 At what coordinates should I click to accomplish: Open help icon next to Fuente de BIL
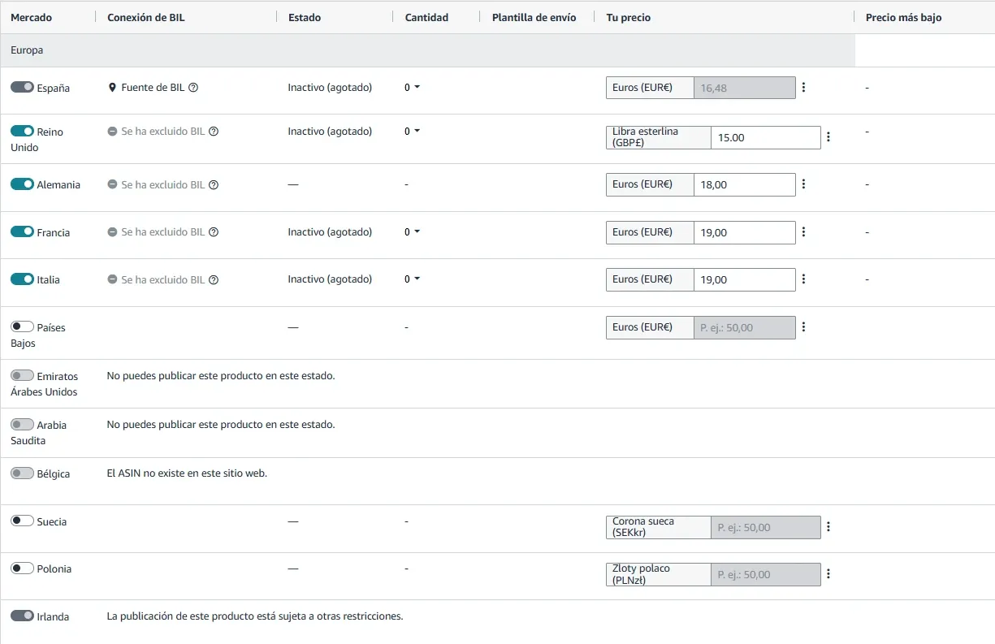(x=193, y=88)
